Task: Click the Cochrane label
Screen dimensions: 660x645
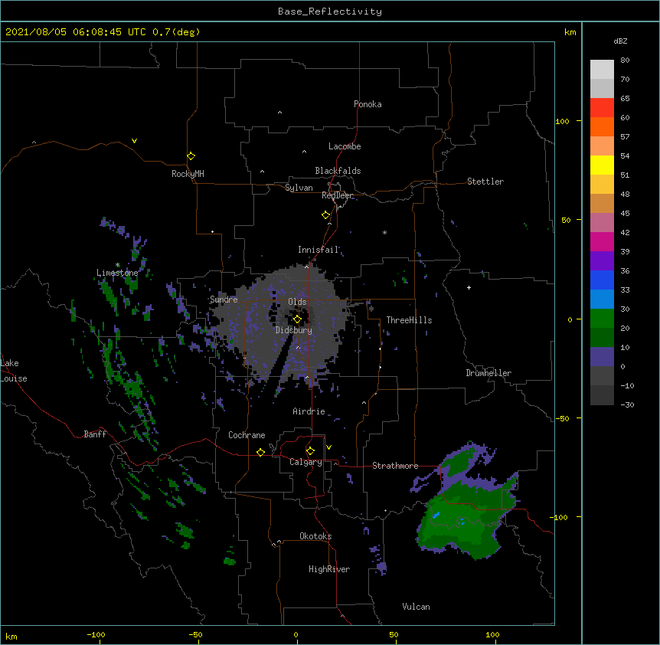Action: coord(247,435)
